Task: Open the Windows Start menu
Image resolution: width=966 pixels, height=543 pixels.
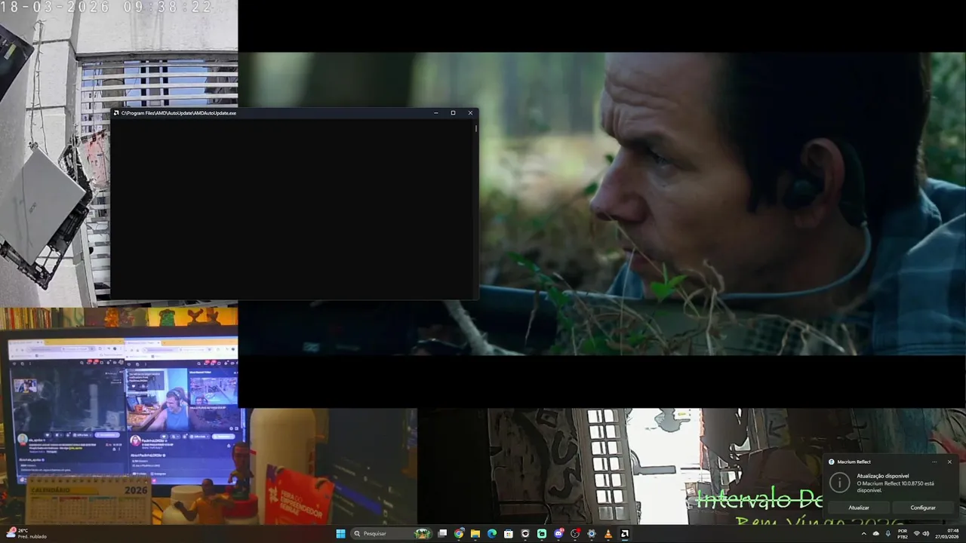Action: pyautogui.click(x=340, y=533)
